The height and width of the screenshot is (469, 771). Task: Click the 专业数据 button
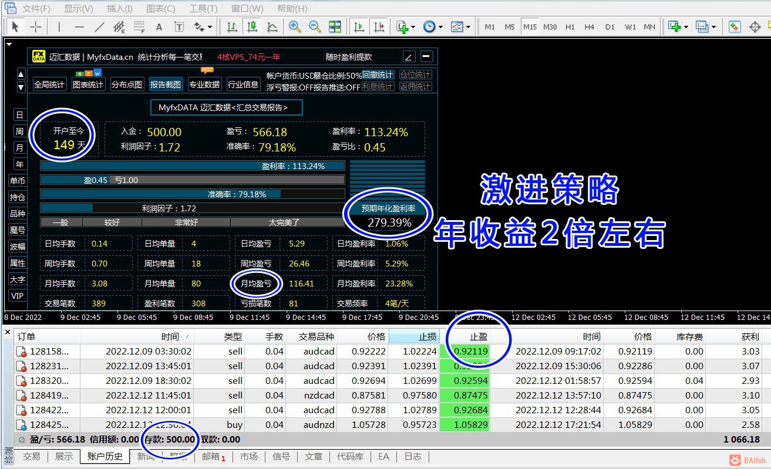[x=204, y=85]
